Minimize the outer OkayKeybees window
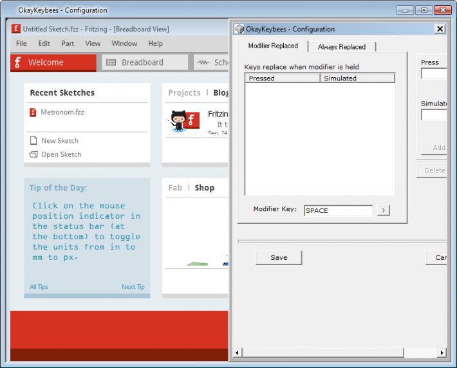This screenshot has width=457, height=368. (405, 10)
